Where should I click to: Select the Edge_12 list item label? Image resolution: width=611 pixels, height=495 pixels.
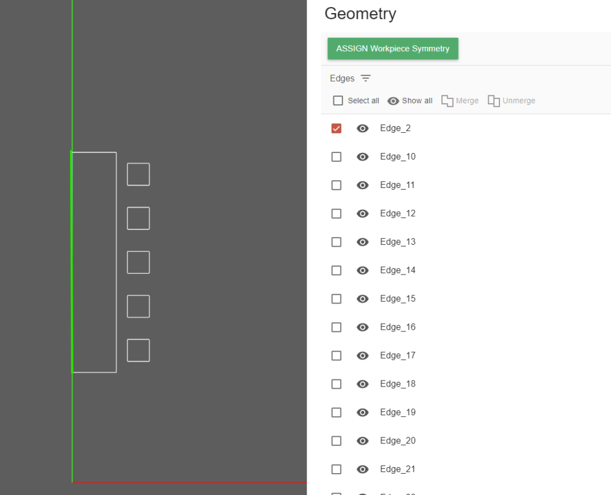tap(397, 213)
